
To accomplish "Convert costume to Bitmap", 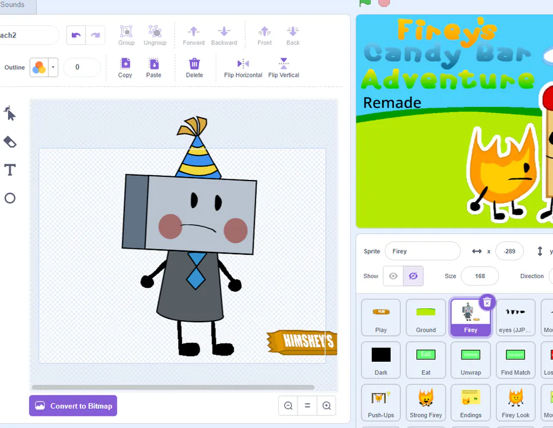I will tap(73, 406).
